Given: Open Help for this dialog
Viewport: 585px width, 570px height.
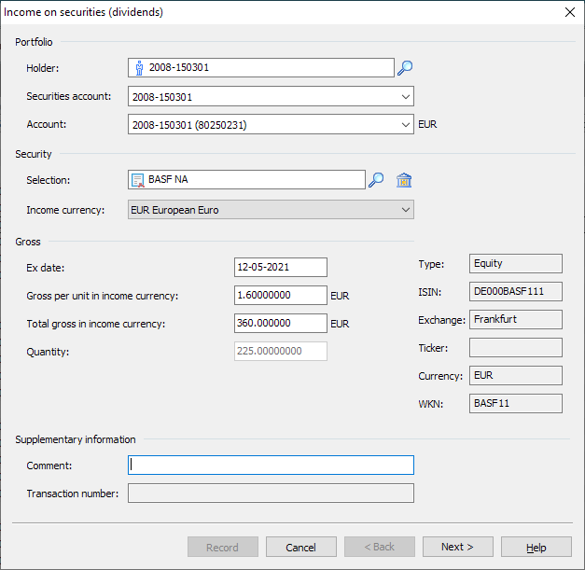Looking at the screenshot, I should coord(536,547).
